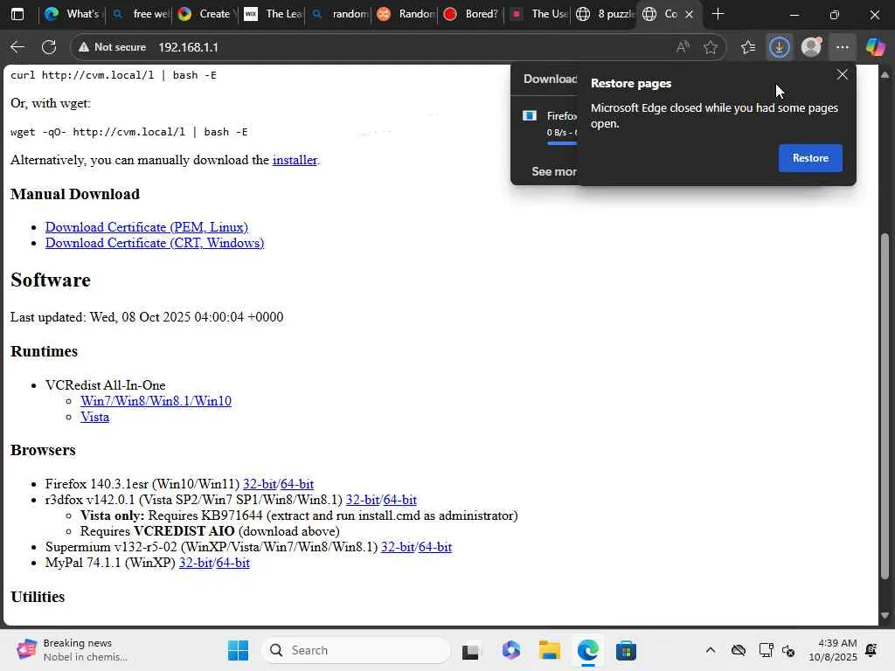Open the tab actions menu icon
Screen dimensions: 895x671
coord(17,14)
